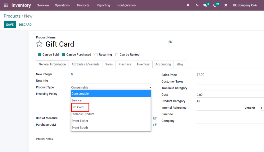This screenshot has width=264, height=152.
Task: Open activities via the clock icon
Action: click(x=215, y=5)
